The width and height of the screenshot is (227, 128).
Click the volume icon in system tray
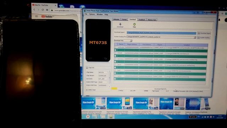(x=214, y=117)
